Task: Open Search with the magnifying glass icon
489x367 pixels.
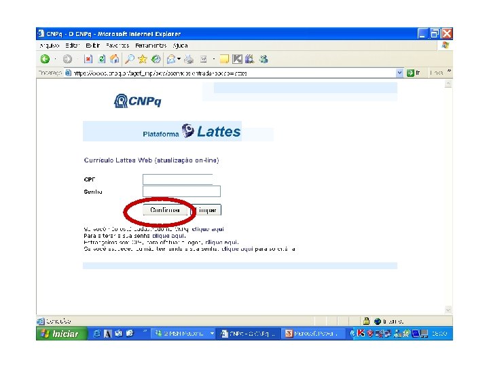Action: pos(130,59)
